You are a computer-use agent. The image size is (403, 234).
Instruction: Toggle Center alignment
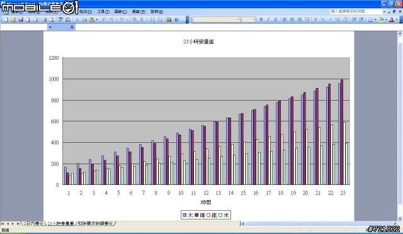(292, 19)
